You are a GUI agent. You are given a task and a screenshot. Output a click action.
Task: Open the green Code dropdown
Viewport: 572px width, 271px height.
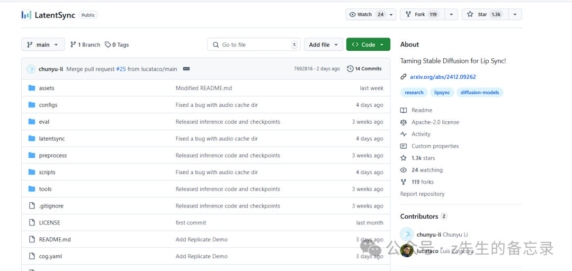coord(368,44)
